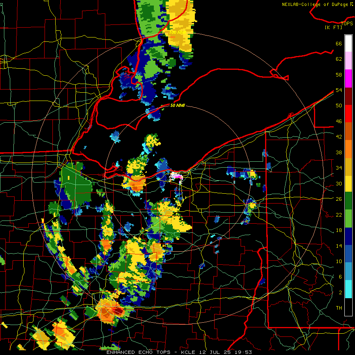
Task: Click the legend value 30
Action: pyautogui.click(x=339, y=183)
